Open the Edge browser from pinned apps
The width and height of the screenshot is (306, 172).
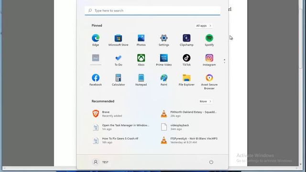(x=96, y=40)
